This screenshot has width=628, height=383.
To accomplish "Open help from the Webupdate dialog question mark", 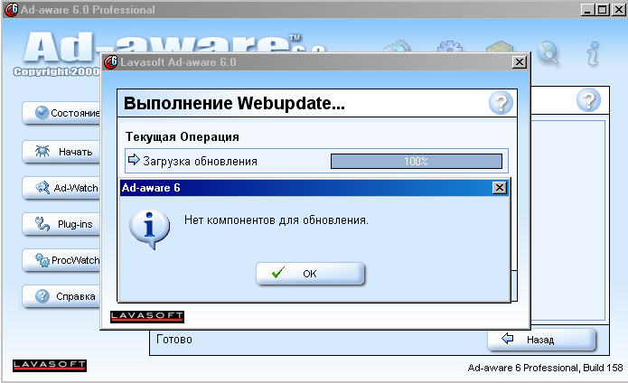I will pyautogui.click(x=501, y=103).
